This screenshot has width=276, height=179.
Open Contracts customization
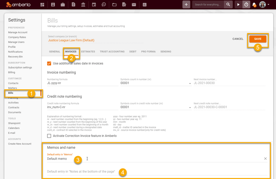(14, 108)
